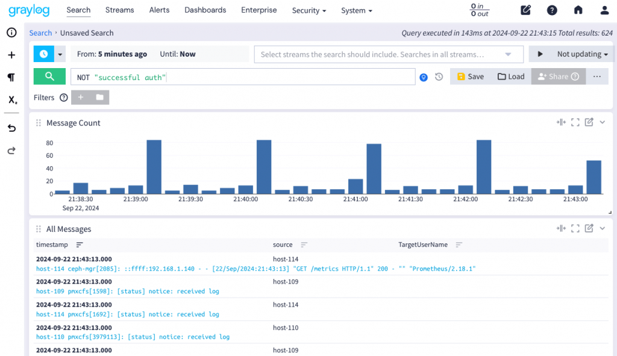Open the Security menu

pyautogui.click(x=309, y=11)
